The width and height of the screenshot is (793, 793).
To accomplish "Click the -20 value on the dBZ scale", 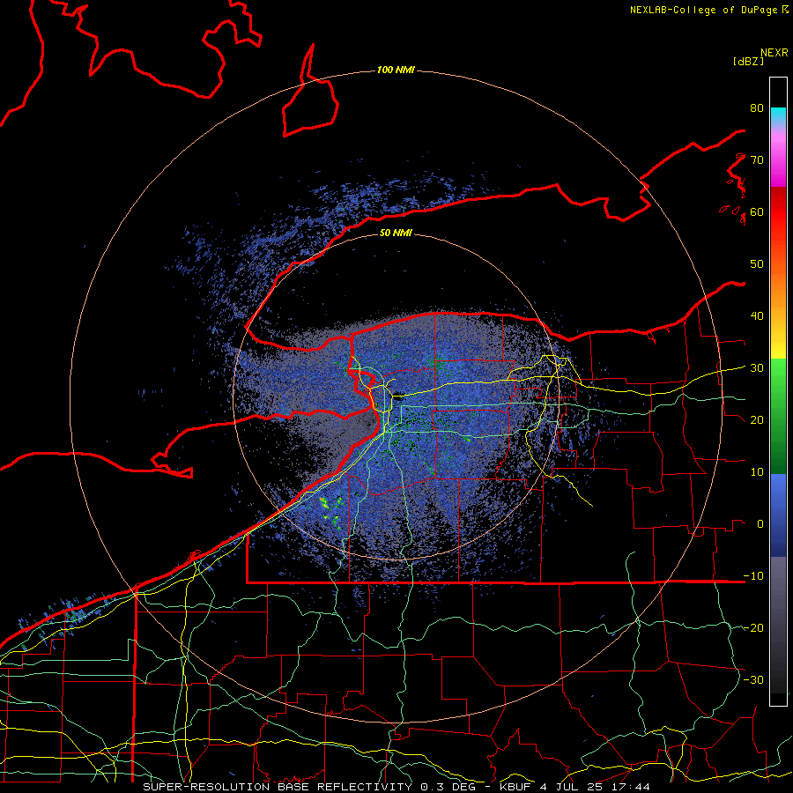I will (753, 627).
